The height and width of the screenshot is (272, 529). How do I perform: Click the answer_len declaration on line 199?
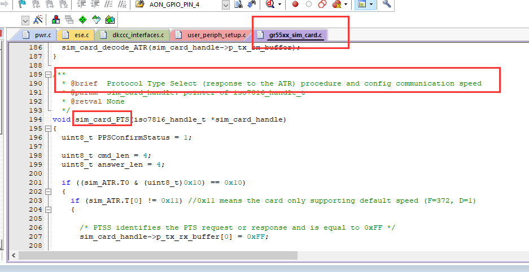(x=113, y=164)
